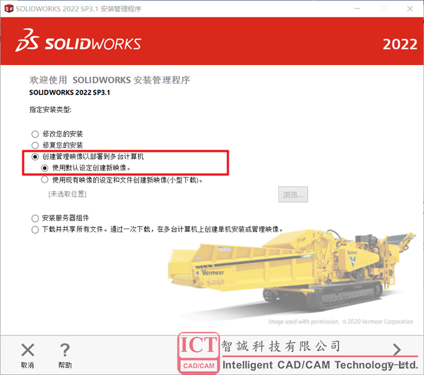424x375 pixels.
Task: Select 使用现有映像的设定和文件创建新映像 option
Action: pos(45,180)
